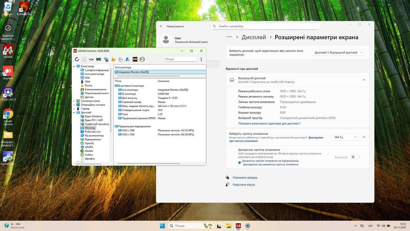Viewport: 410px width, 231px height.
Task: Open the AIDA64 three-dot menu
Action: pos(201,59)
